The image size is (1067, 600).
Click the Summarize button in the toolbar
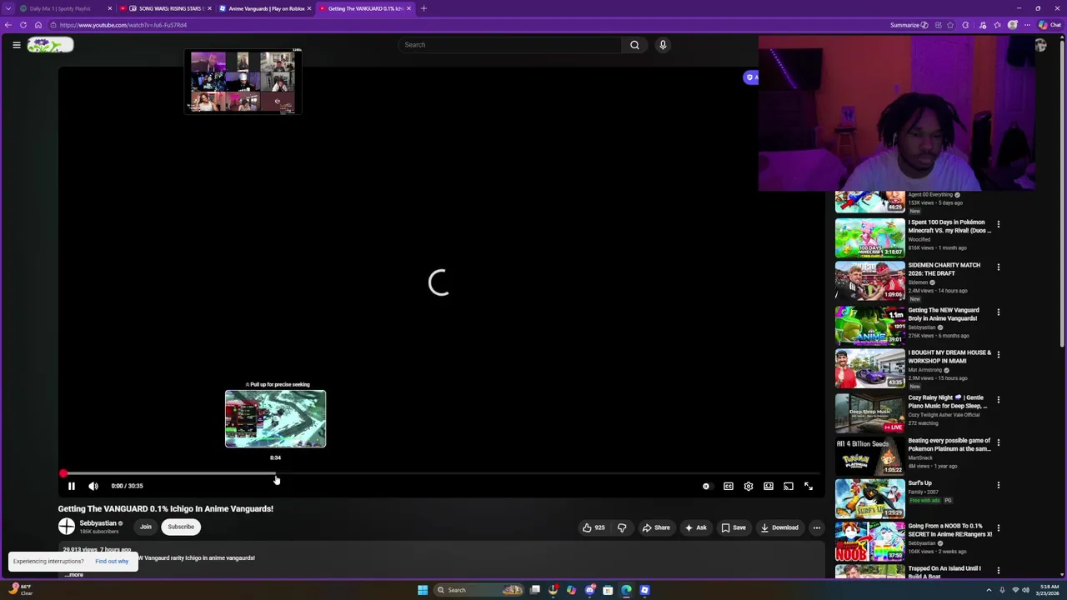click(x=909, y=25)
